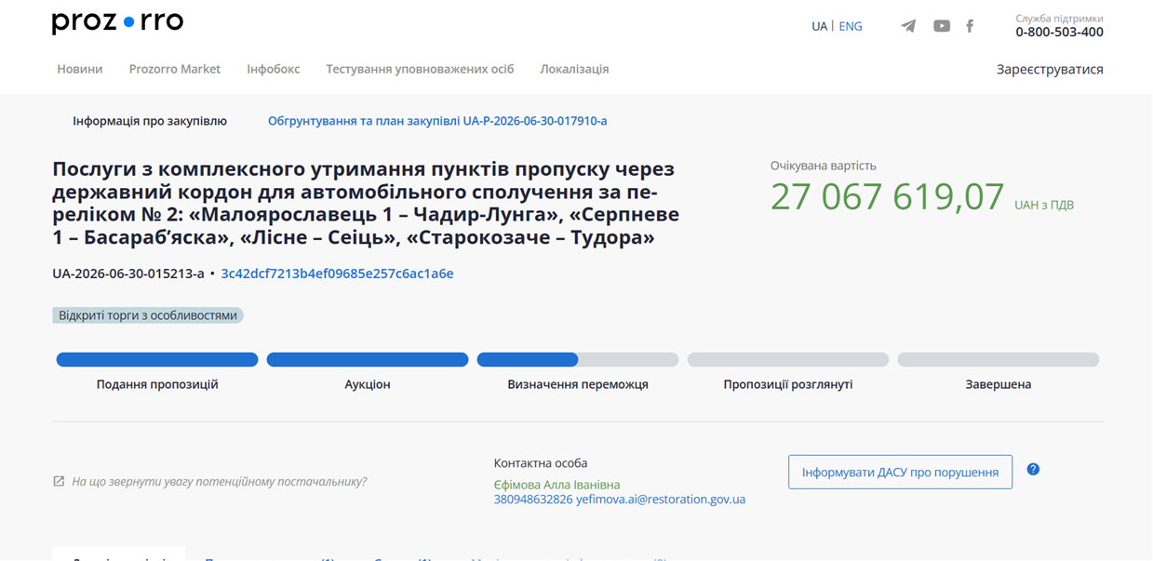Click the email yefimova.ai@restoration.gov.ua
Viewport: 1153px width, 561px height.
click(x=661, y=500)
